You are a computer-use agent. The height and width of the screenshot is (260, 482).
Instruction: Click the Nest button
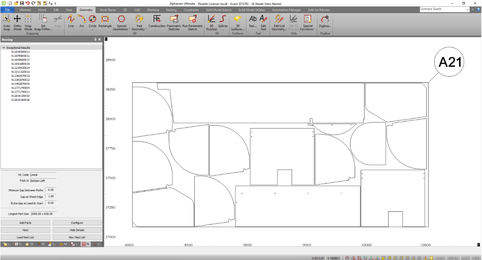[x=26, y=230]
